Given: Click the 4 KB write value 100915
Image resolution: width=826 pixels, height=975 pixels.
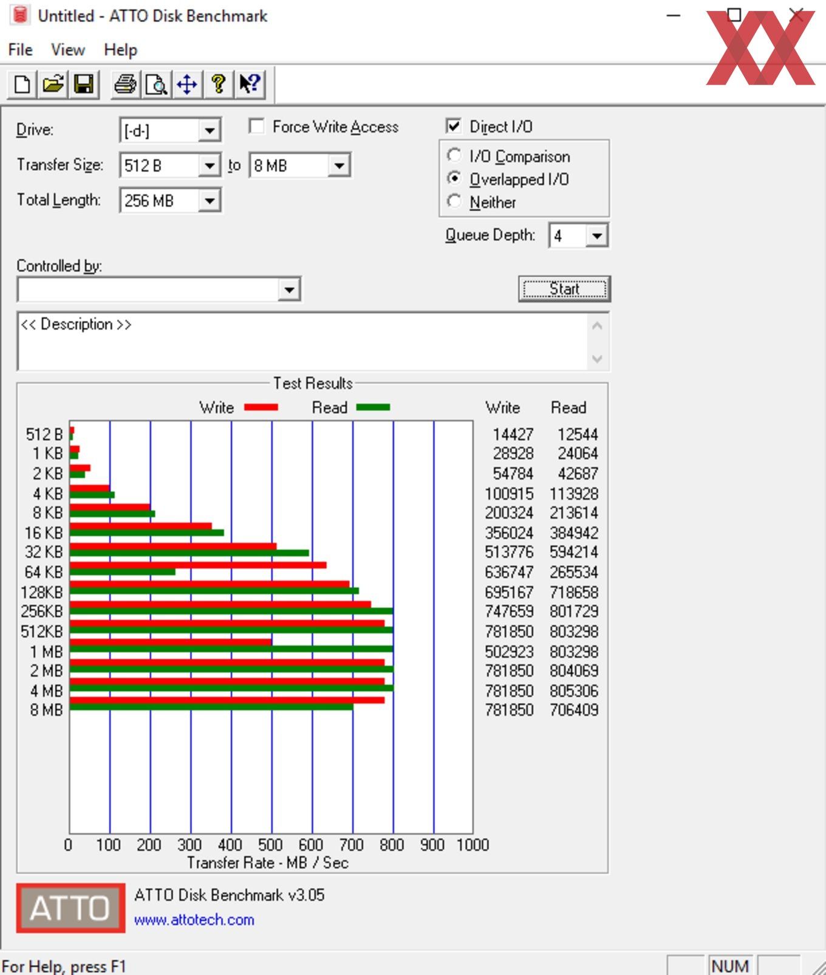Looking at the screenshot, I should click(509, 494).
